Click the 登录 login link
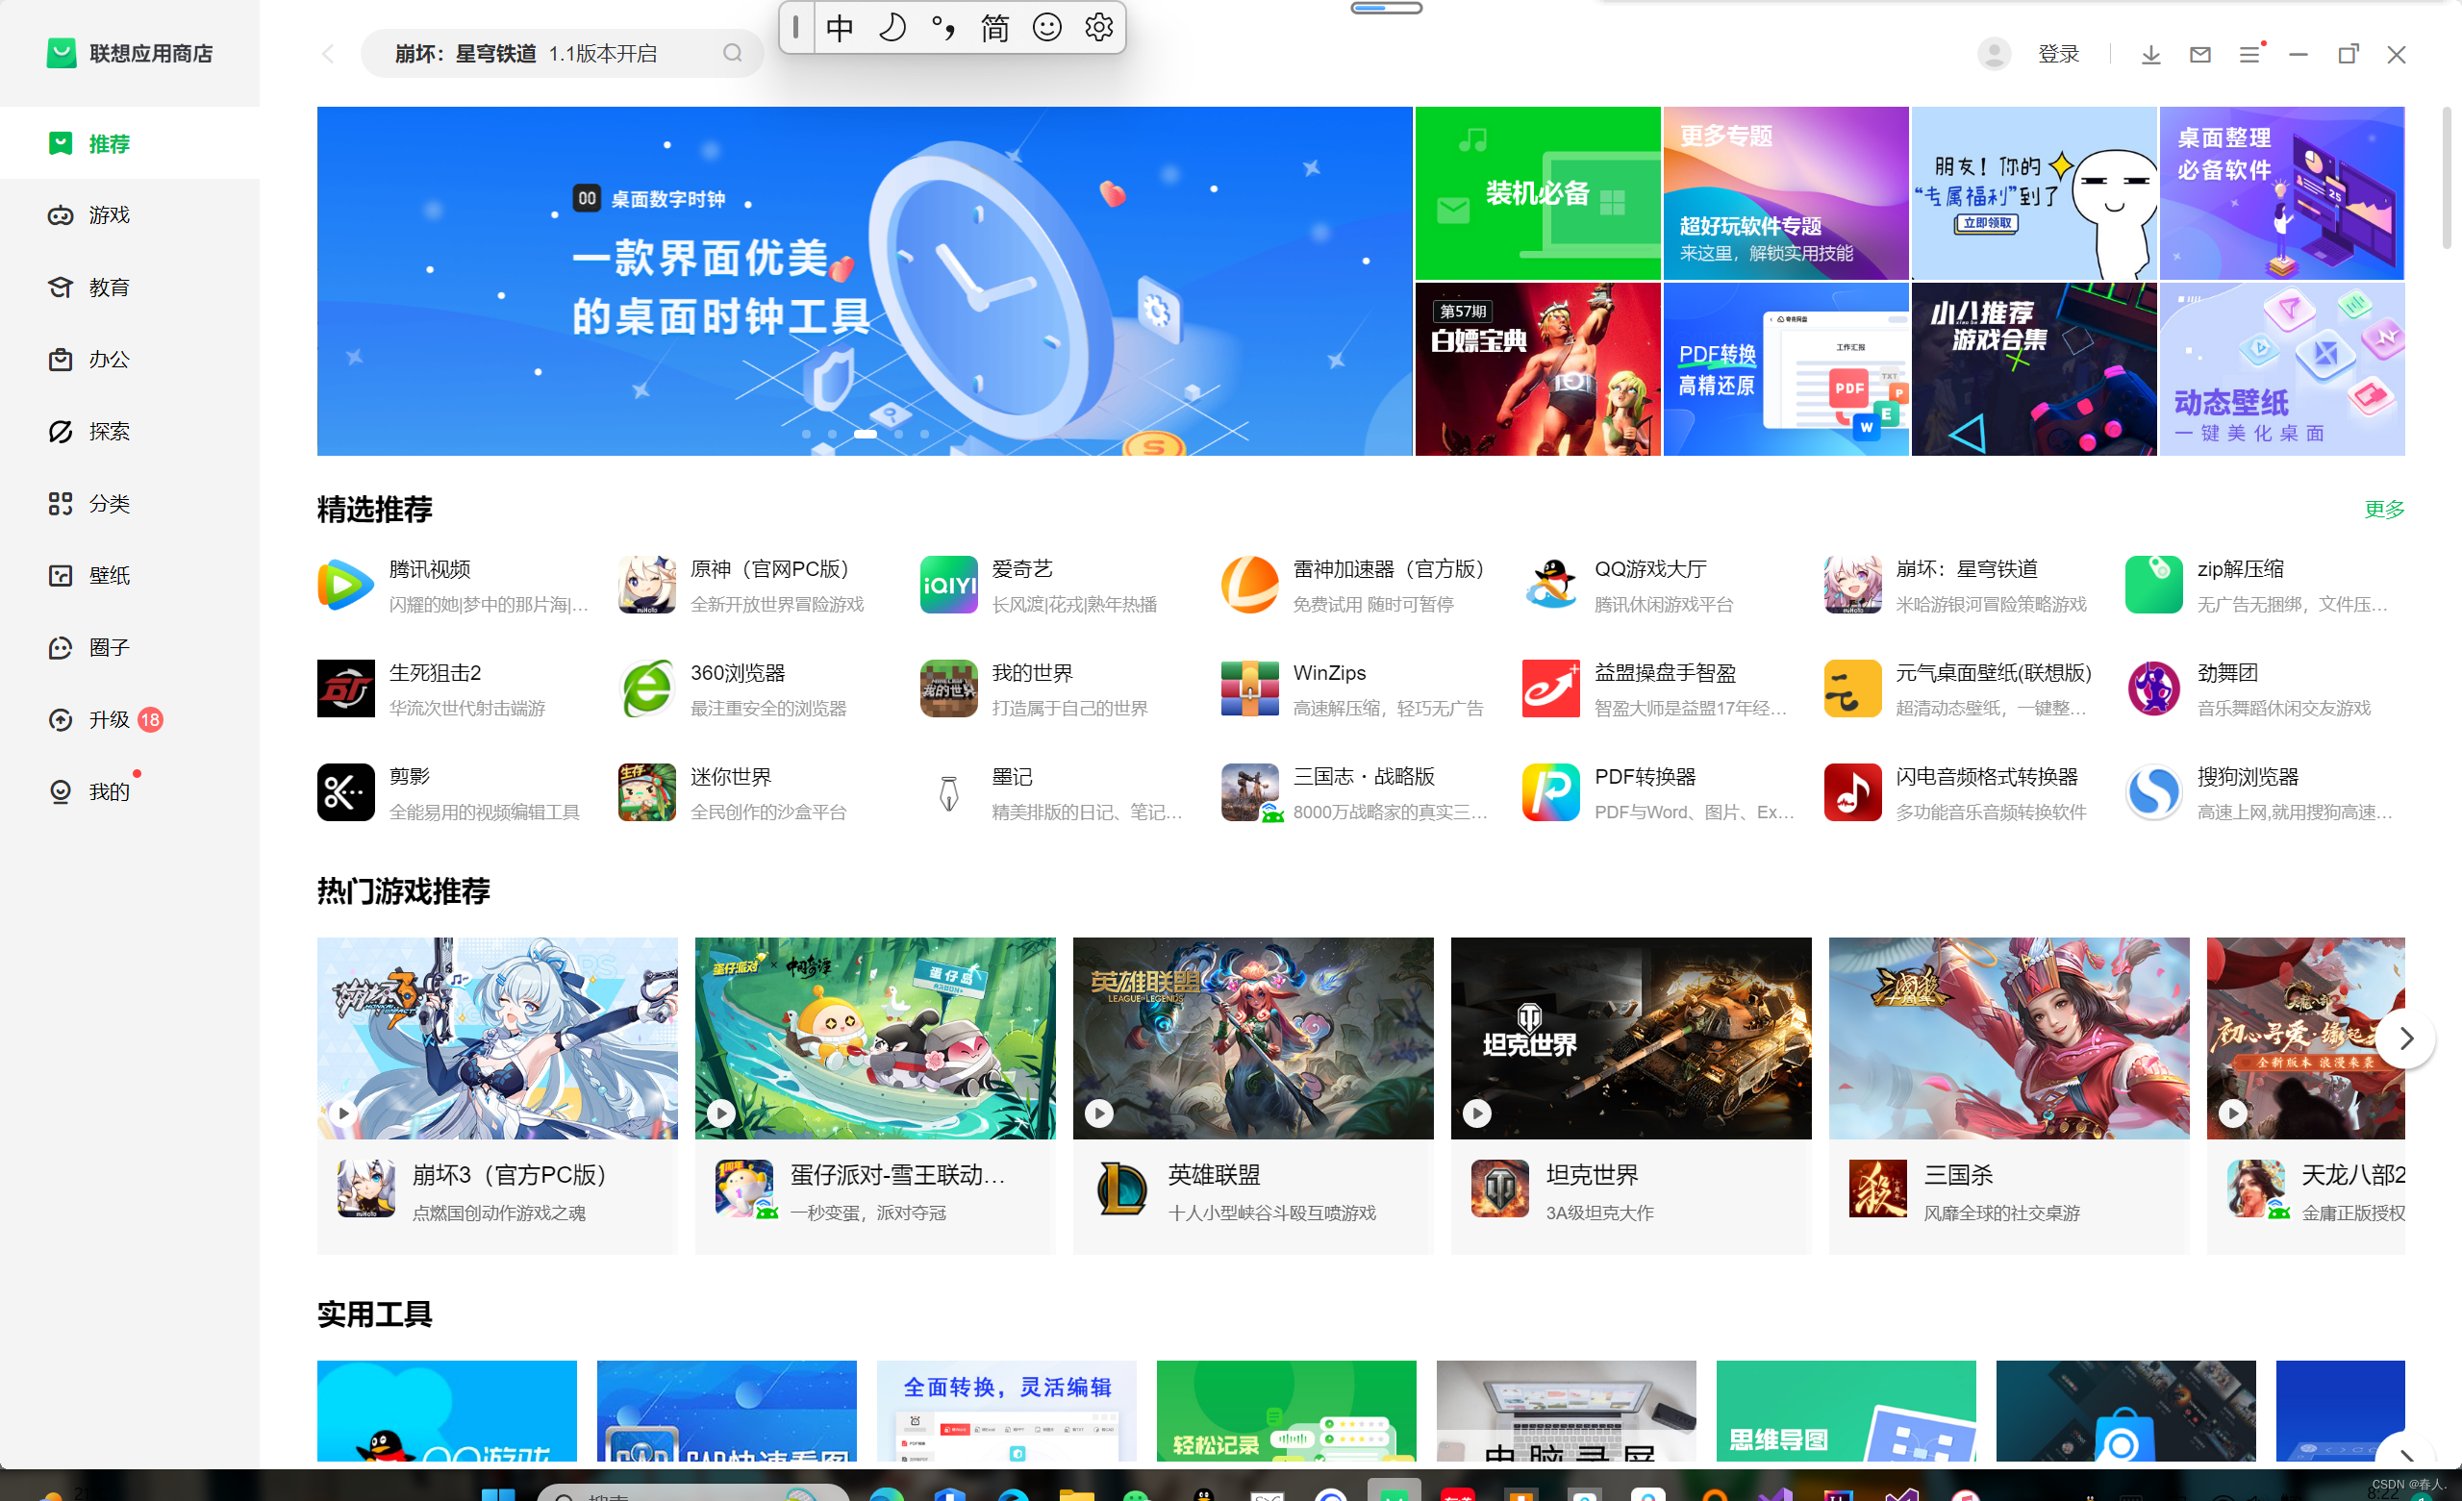This screenshot has height=1501, width=2462. [2057, 55]
